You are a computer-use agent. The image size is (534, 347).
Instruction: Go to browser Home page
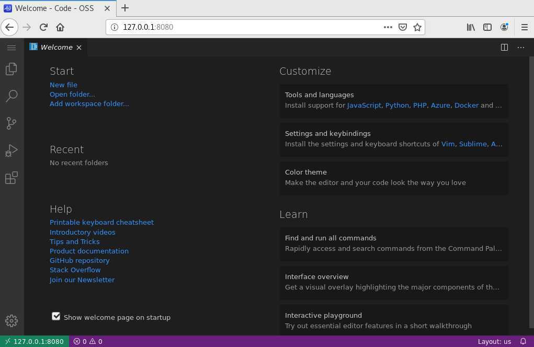tap(60, 27)
